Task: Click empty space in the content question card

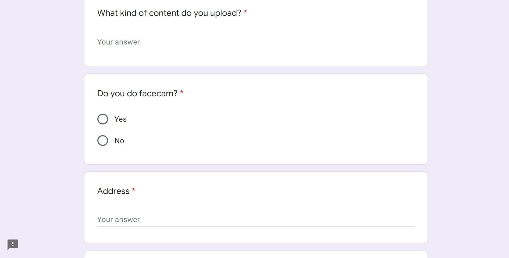Action: 336,32
